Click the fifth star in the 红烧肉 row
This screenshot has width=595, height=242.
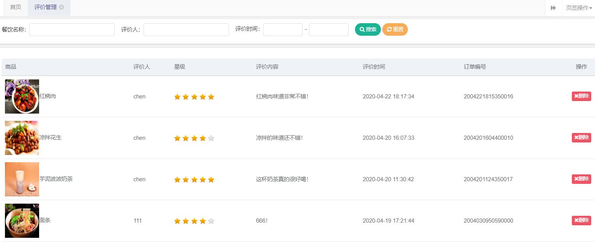click(x=211, y=96)
